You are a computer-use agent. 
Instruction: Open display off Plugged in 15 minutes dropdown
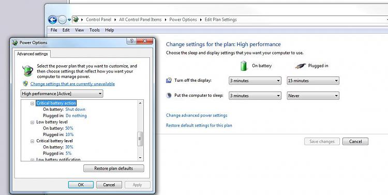click(313, 81)
